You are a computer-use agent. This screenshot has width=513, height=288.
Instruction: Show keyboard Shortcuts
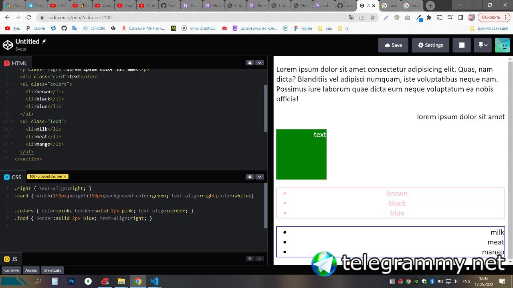click(x=53, y=270)
